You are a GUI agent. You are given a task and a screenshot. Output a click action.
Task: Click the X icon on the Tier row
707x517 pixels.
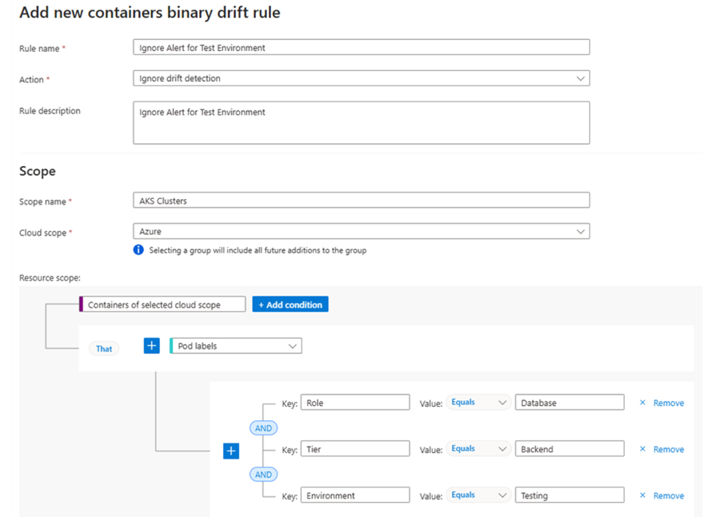(642, 449)
